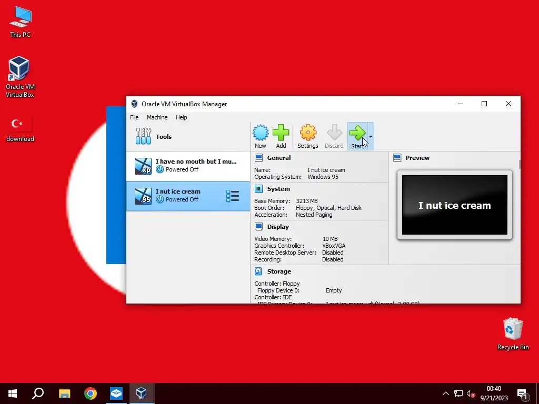
Task: Select the Windows XP VM entry
Action: [188, 166]
